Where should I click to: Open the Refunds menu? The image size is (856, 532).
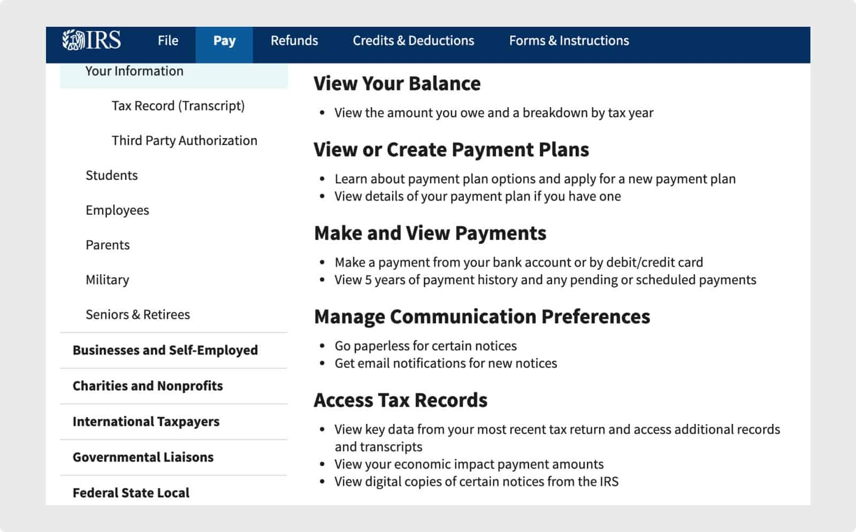pos(294,41)
